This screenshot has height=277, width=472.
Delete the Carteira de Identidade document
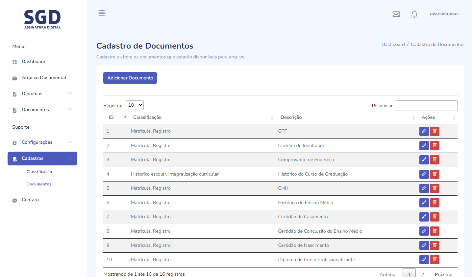click(x=435, y=146)
